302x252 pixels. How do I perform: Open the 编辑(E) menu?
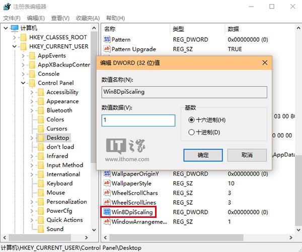[x=36, y=18]
